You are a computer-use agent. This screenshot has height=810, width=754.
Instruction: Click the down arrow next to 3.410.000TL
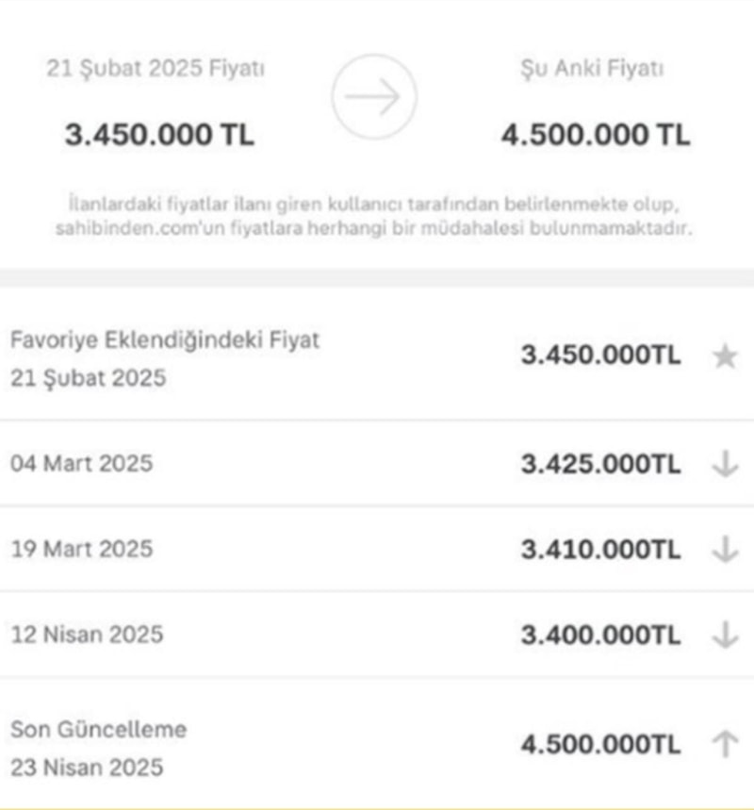click(724, 550)
